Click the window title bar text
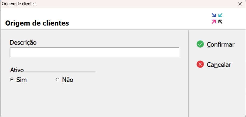The width and height of the screenshot is (246, 117). coord(19,4)
